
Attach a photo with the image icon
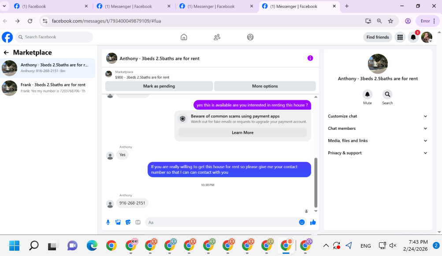click(x=118, y=222)
